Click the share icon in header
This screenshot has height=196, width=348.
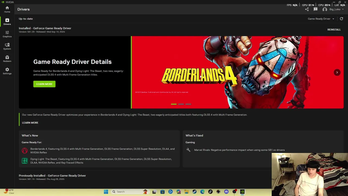(x=307, y=9)
